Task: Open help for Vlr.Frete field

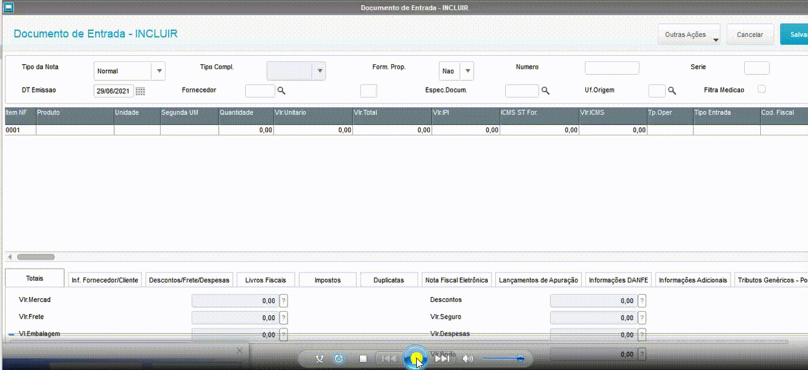Action: pos(284,318)
